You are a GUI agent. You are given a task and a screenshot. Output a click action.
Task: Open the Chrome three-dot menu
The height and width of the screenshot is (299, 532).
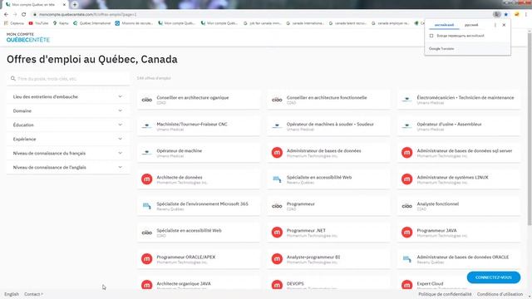[526, 14]
